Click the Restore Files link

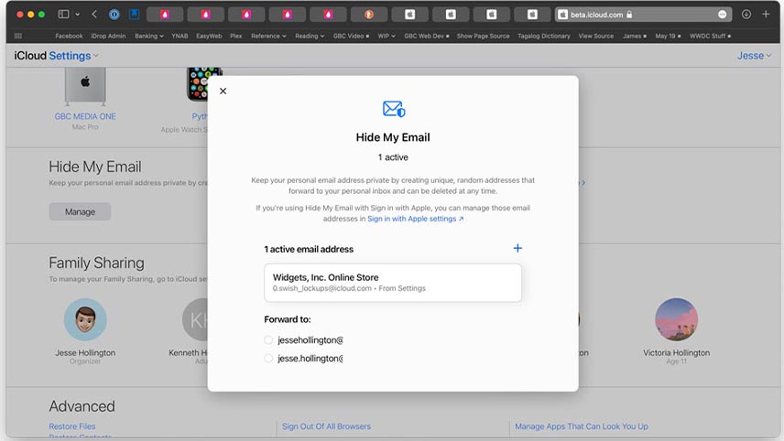(x=72, y=426)
